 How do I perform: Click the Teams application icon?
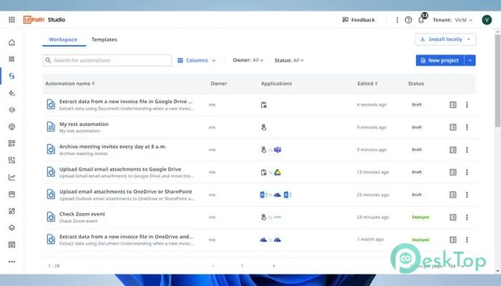point(278,149)
